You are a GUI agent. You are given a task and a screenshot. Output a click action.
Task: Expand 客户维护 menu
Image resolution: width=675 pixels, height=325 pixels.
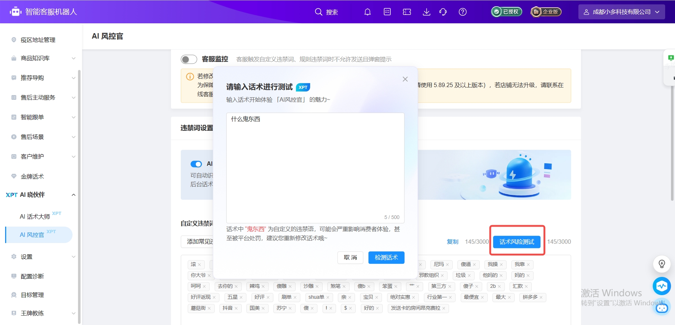click(x=73, y=157)
